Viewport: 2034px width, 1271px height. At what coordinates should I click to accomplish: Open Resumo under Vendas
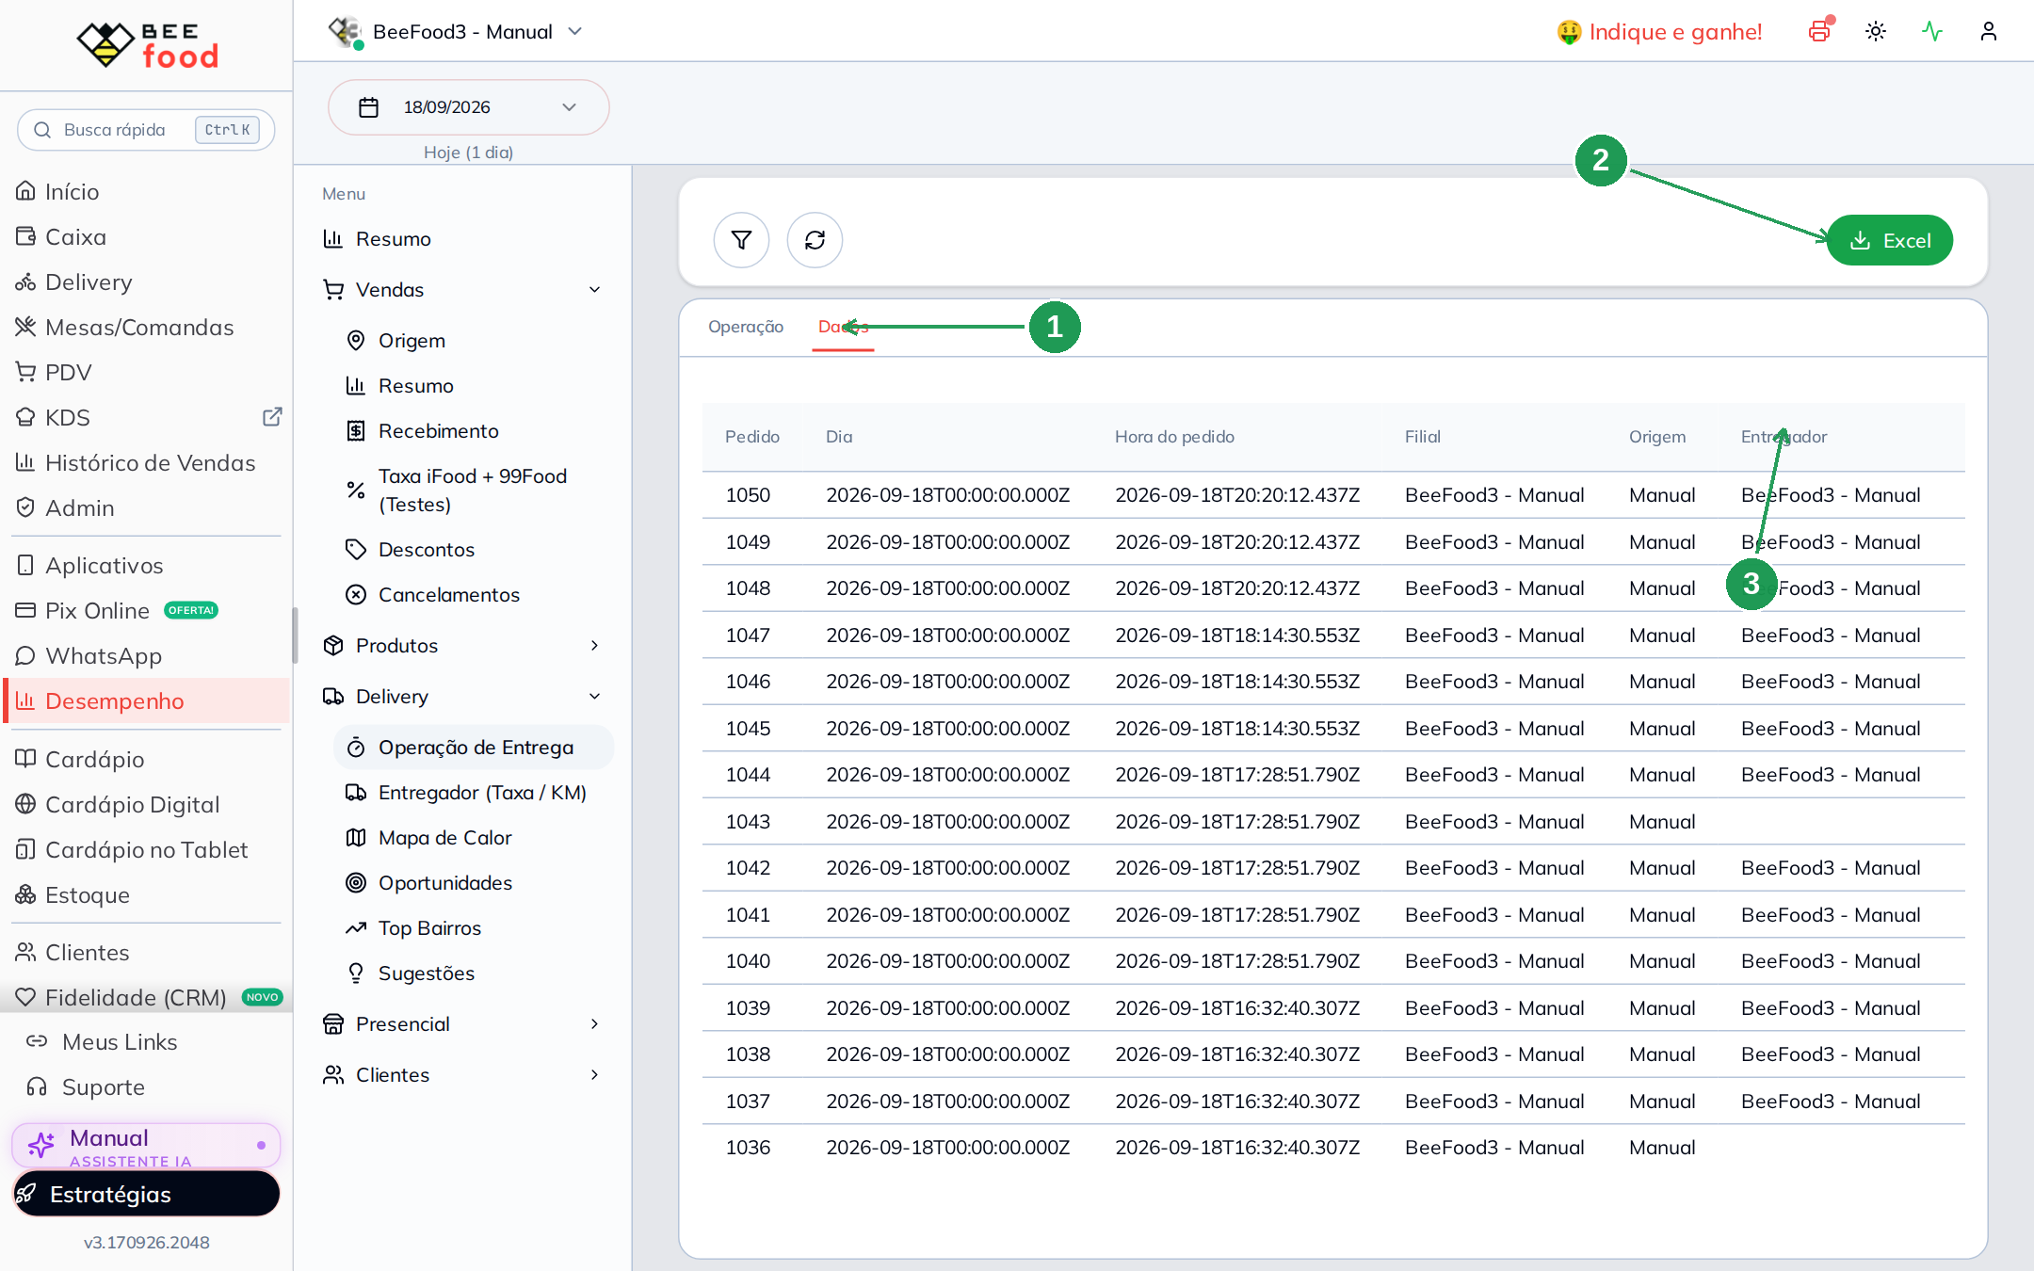(474, 385)
